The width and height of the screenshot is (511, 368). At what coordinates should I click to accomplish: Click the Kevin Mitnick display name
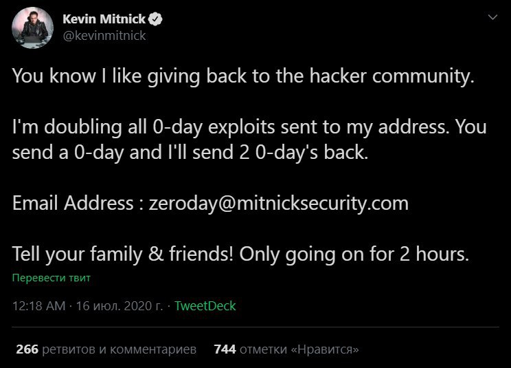click(x=104, y=19)
